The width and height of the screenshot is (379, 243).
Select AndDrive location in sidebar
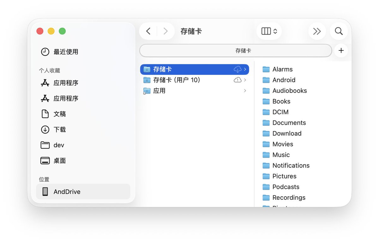83,192
